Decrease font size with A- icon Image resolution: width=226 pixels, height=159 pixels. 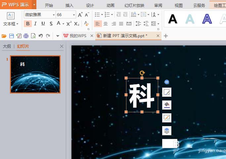click(87, 14)
